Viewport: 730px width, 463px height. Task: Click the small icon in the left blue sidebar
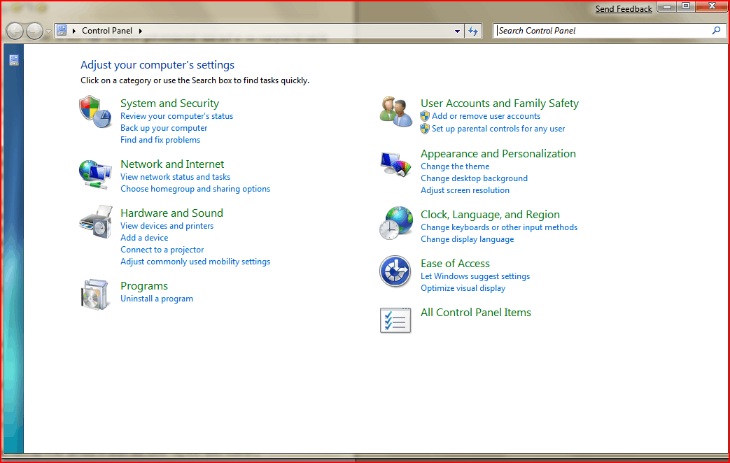[14, 60]
